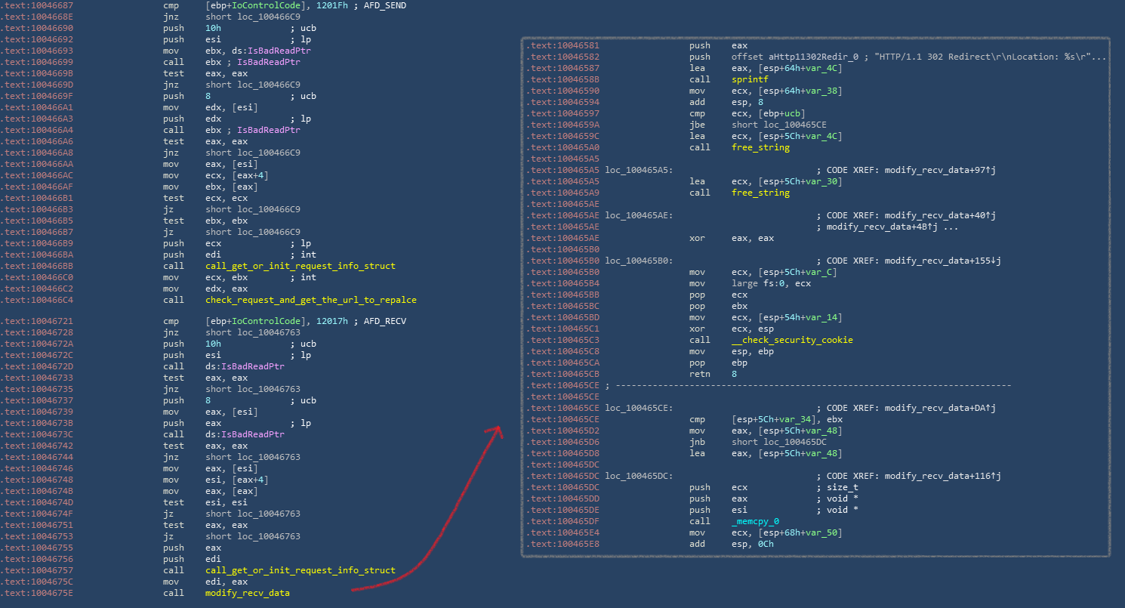
Task: Click the sprintf call
Action: pos(750,79)
